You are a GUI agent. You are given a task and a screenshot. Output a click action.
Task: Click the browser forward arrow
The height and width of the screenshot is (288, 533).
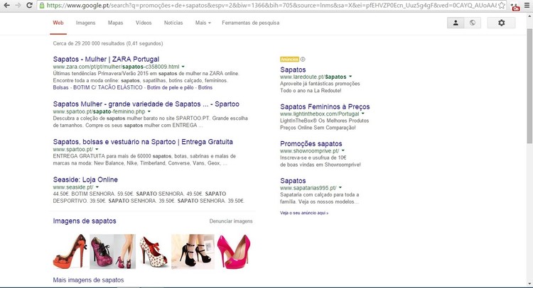coord(18,6)
